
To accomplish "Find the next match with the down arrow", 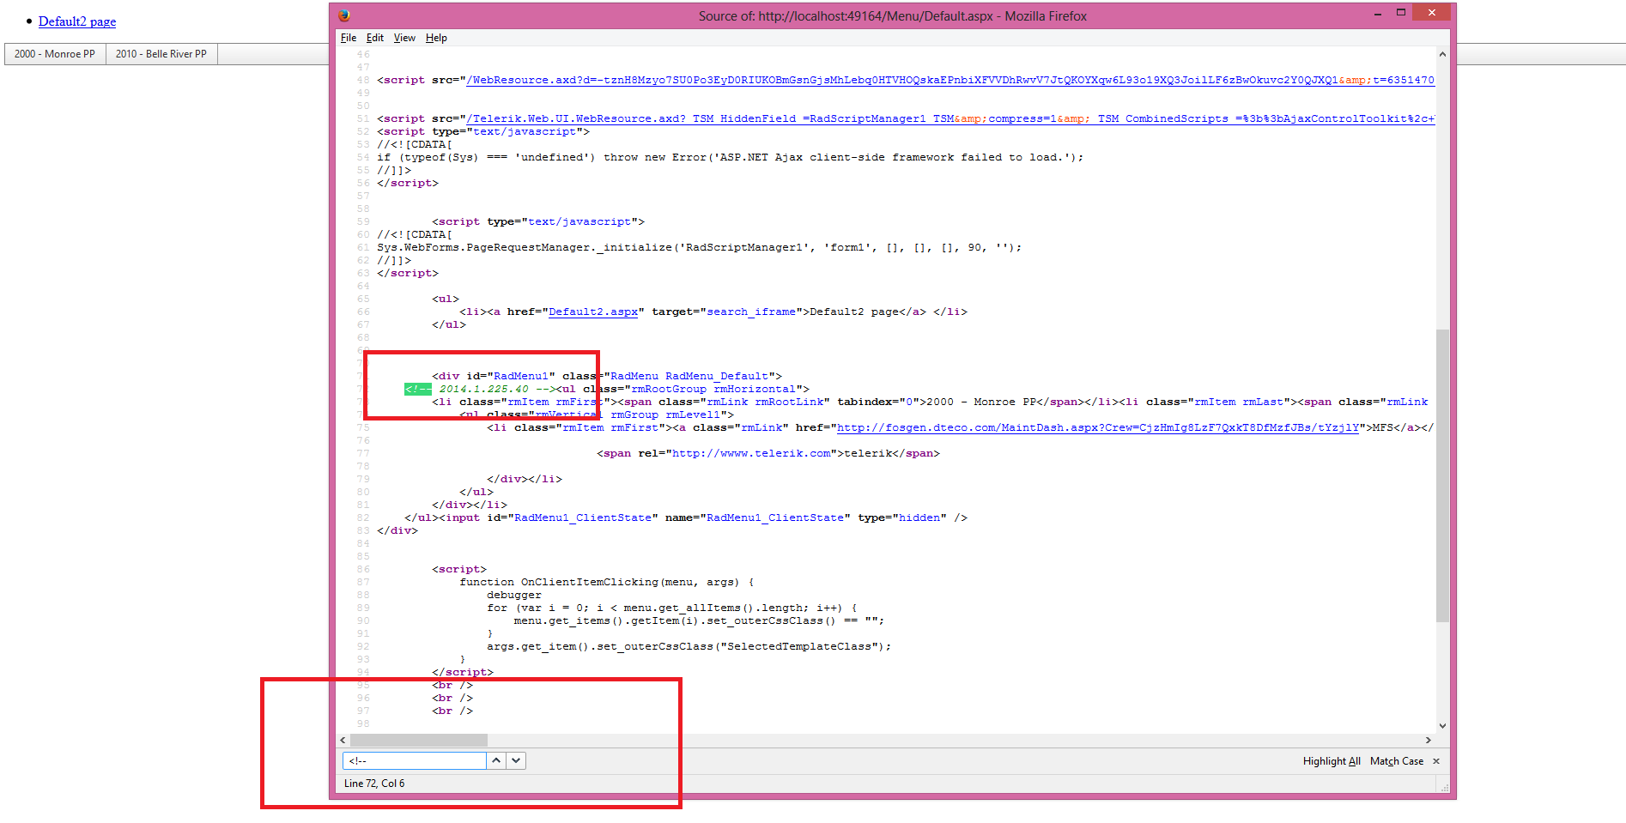I will click(x=516, y=760).
